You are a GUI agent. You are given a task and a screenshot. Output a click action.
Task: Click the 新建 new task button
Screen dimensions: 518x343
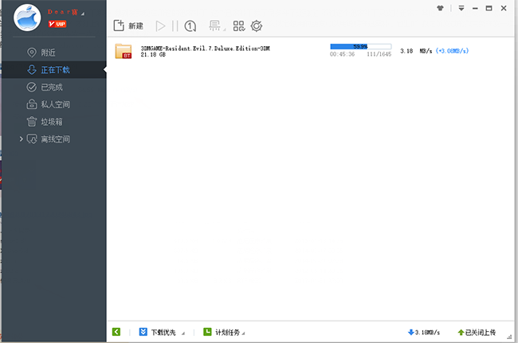point(128,25)
